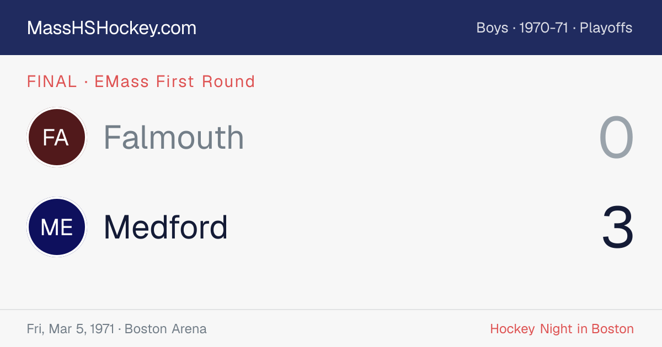662x347 pixels.
Task: Click the Boys label in the header
Action: 492,28
